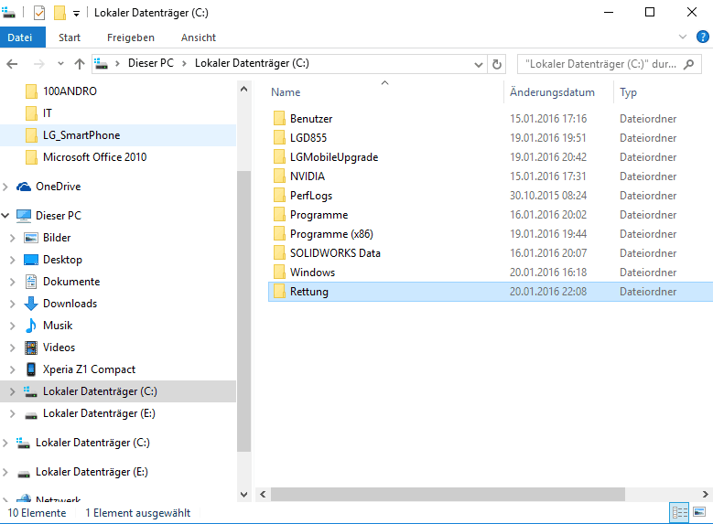Click the Videos film icon
Viewport: 713px width, 524px height.
31,348
